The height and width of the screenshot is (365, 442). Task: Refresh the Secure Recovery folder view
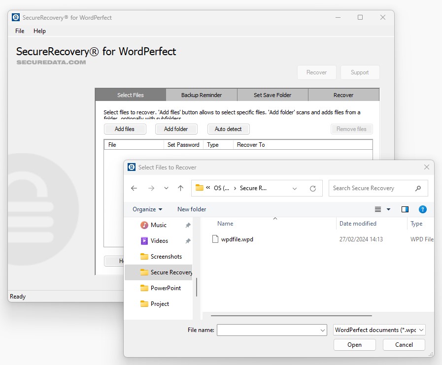click(x=312, y=188)
